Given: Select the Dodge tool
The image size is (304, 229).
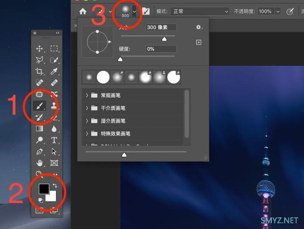Looking at the screenshot, I should click(x=39, y=140).
